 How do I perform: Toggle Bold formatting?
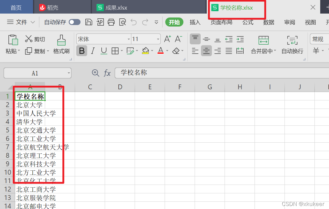[x=82, y=51]
